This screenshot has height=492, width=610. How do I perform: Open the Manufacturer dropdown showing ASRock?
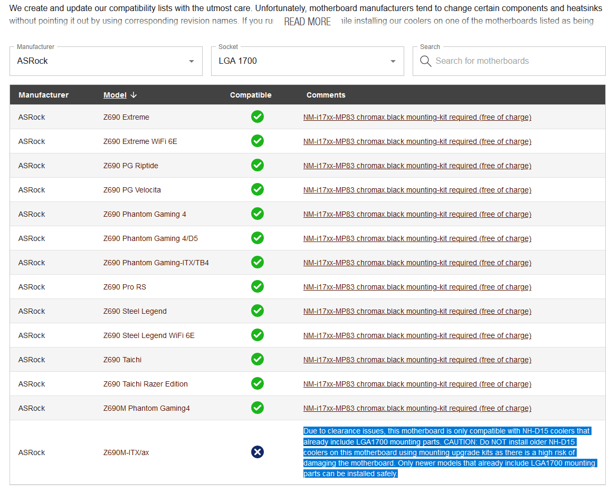(106, 61)
